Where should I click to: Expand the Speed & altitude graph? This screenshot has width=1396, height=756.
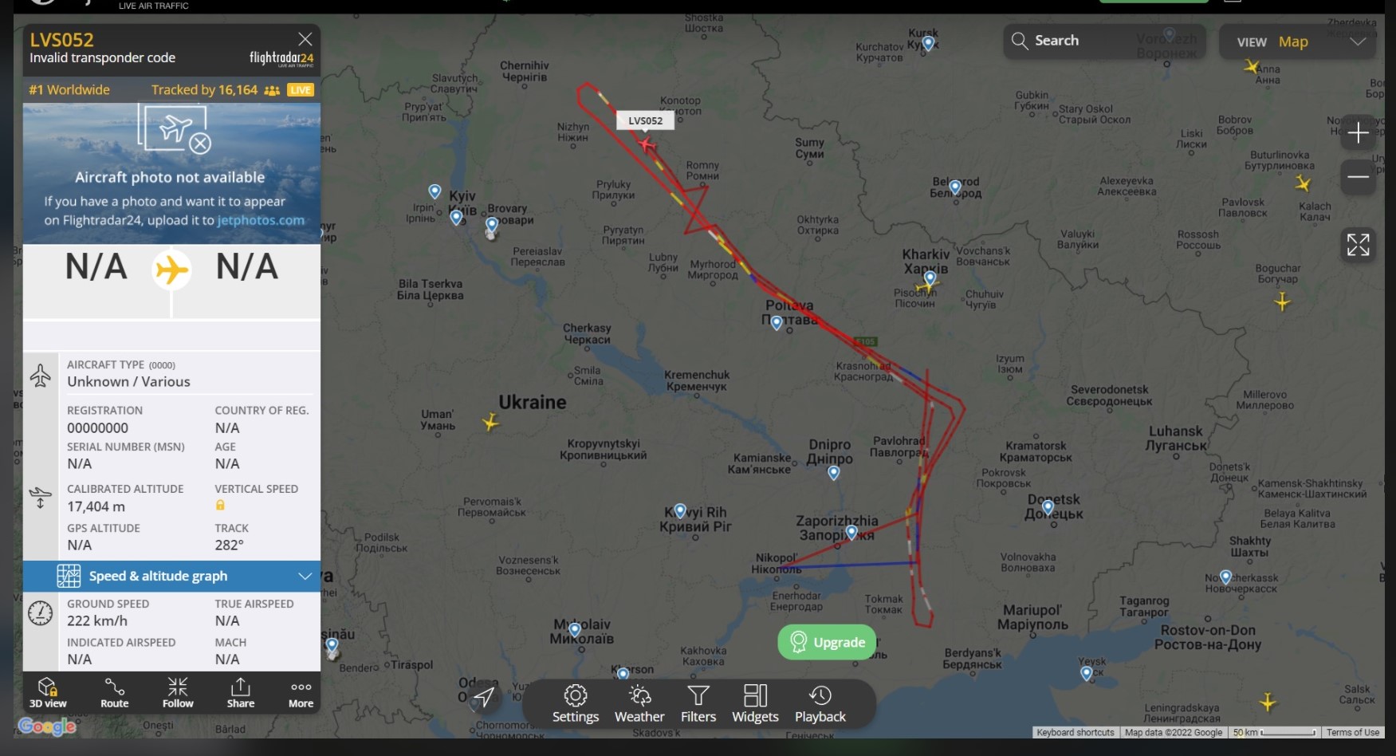171,576
